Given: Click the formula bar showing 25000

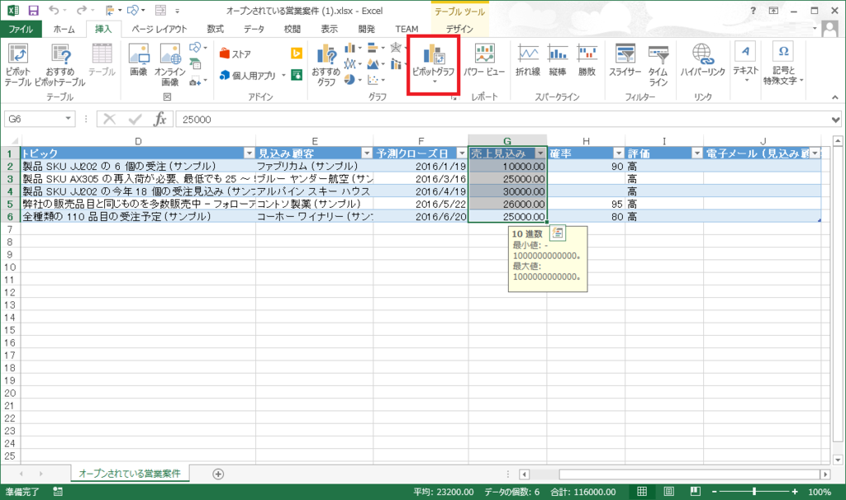Looking at the screenshot, I should pyautogui.click(x=501, y=119).
